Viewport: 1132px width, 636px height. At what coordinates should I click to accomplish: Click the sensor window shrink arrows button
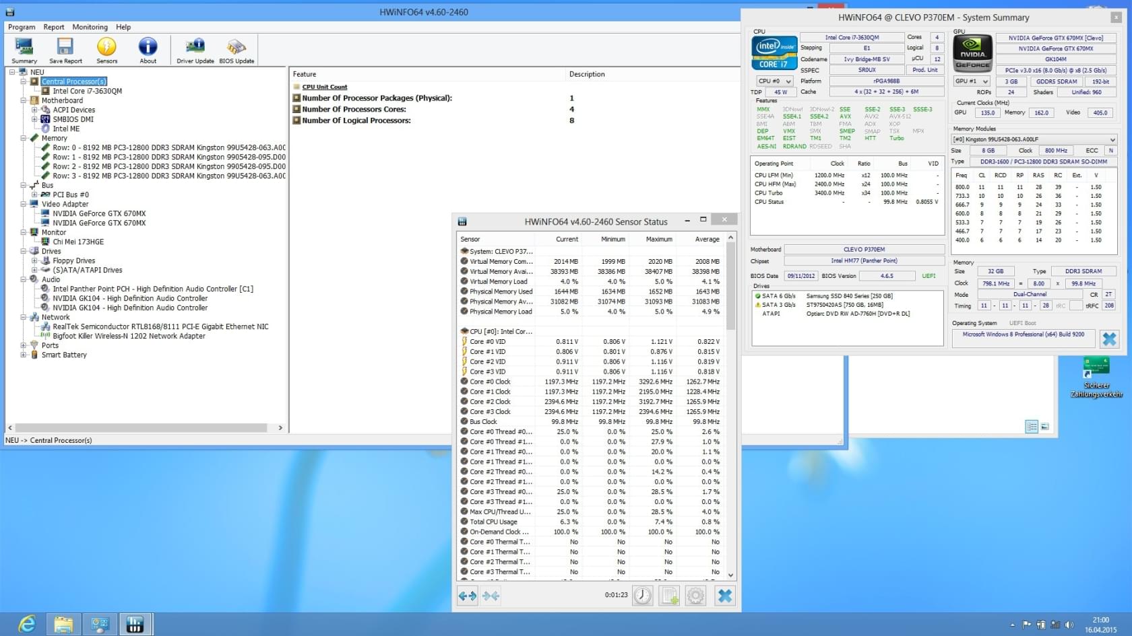click(491, 596)
